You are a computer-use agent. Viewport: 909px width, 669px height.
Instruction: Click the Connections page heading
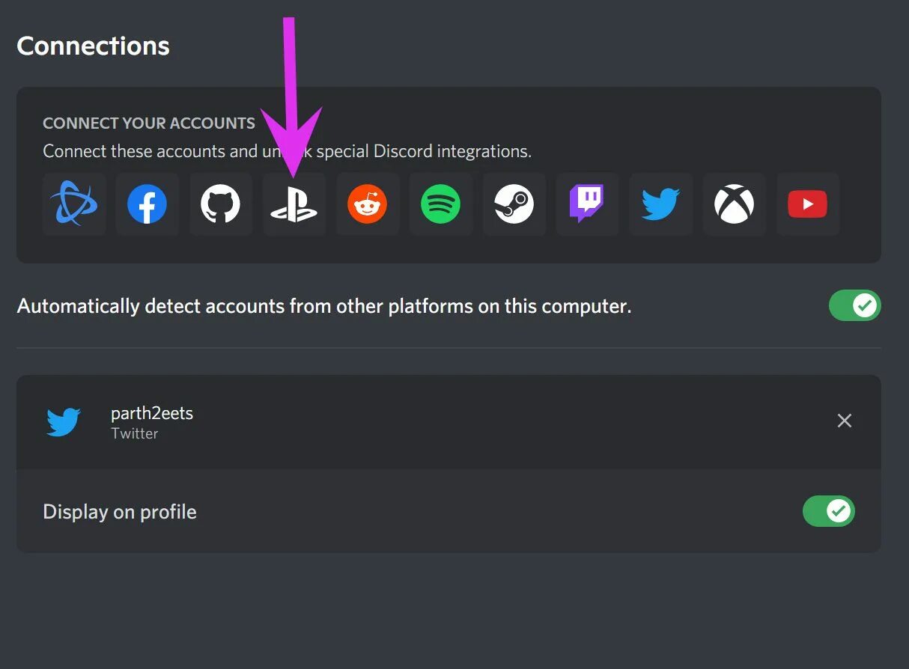click(93, 46)
